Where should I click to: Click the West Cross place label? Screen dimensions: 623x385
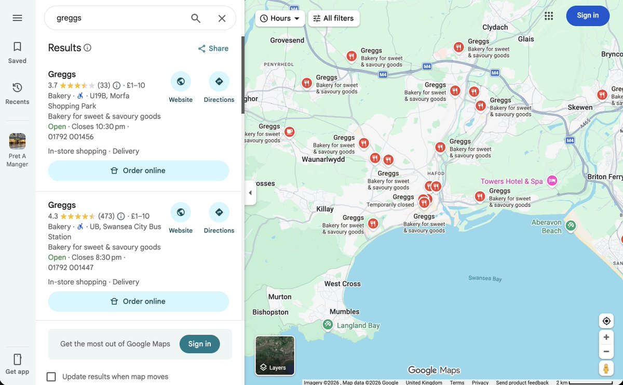[x=342, y=284]
